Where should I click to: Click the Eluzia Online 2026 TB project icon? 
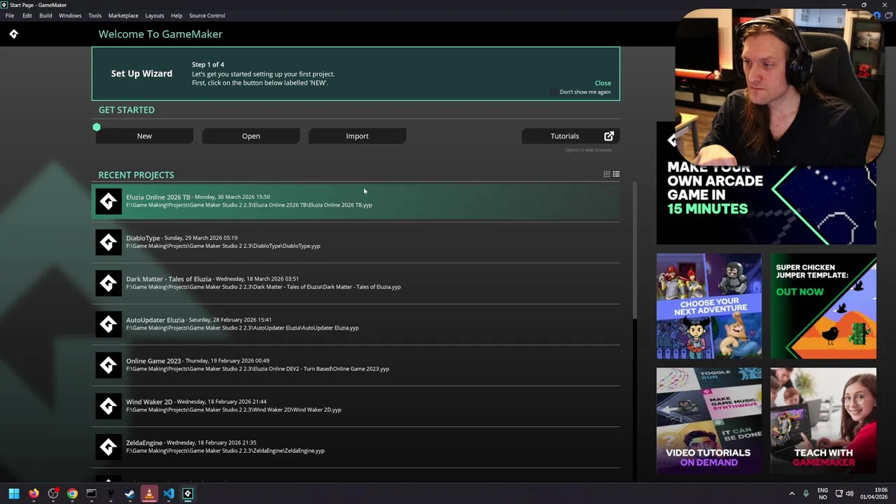tap(108, 202)
